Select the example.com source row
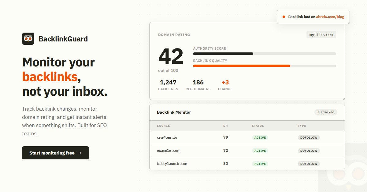The width and height of the screenshot is (367, 192). 247,151
